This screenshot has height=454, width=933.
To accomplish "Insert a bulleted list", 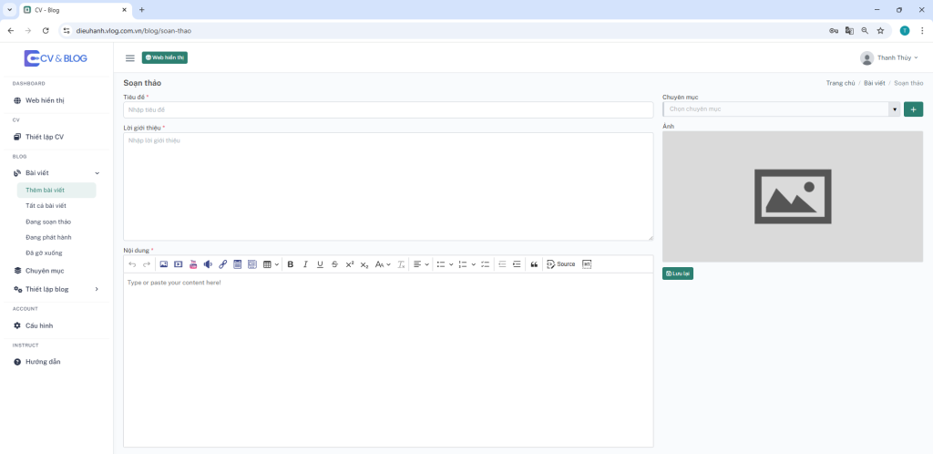I will [441, 264].
